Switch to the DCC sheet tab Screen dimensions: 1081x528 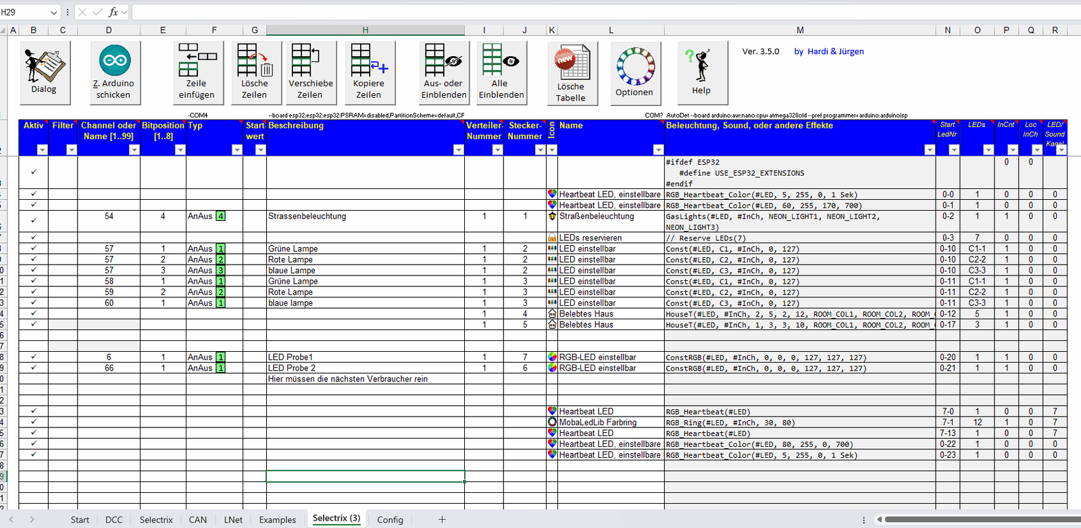[114, 519]
